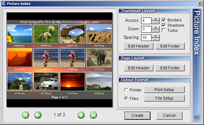Click Edit Footer under Page Layout

[x=170, y=68]
